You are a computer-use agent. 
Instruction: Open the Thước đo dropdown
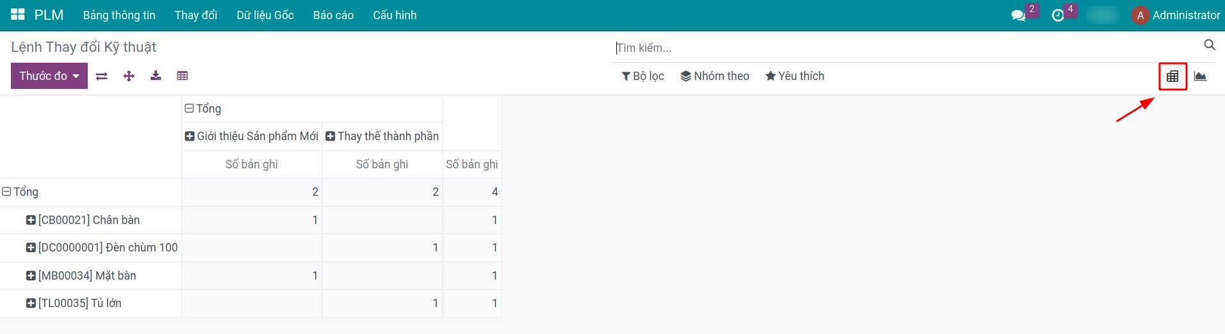pos(49,76)
